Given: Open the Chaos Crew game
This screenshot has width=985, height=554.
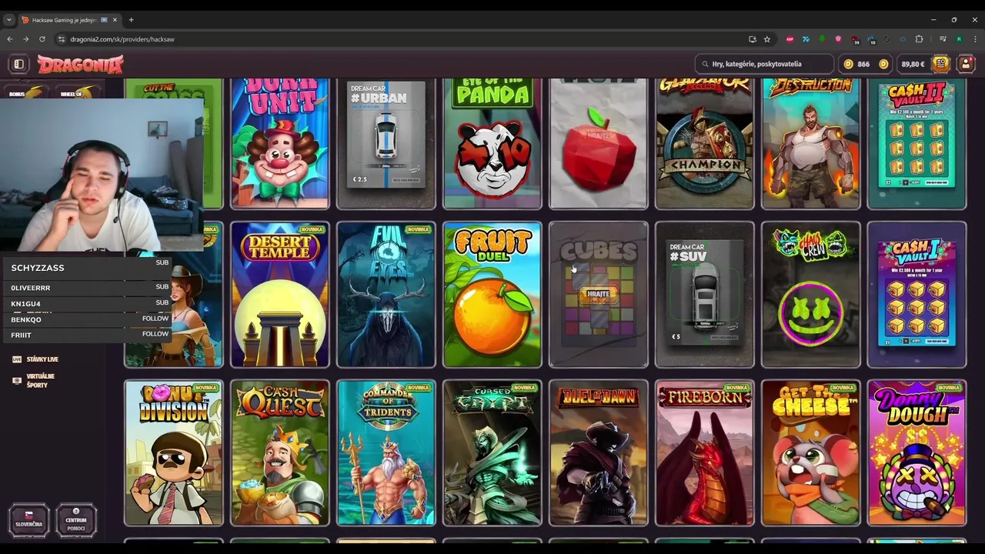Looking at the screenshot, I should 811,295.
